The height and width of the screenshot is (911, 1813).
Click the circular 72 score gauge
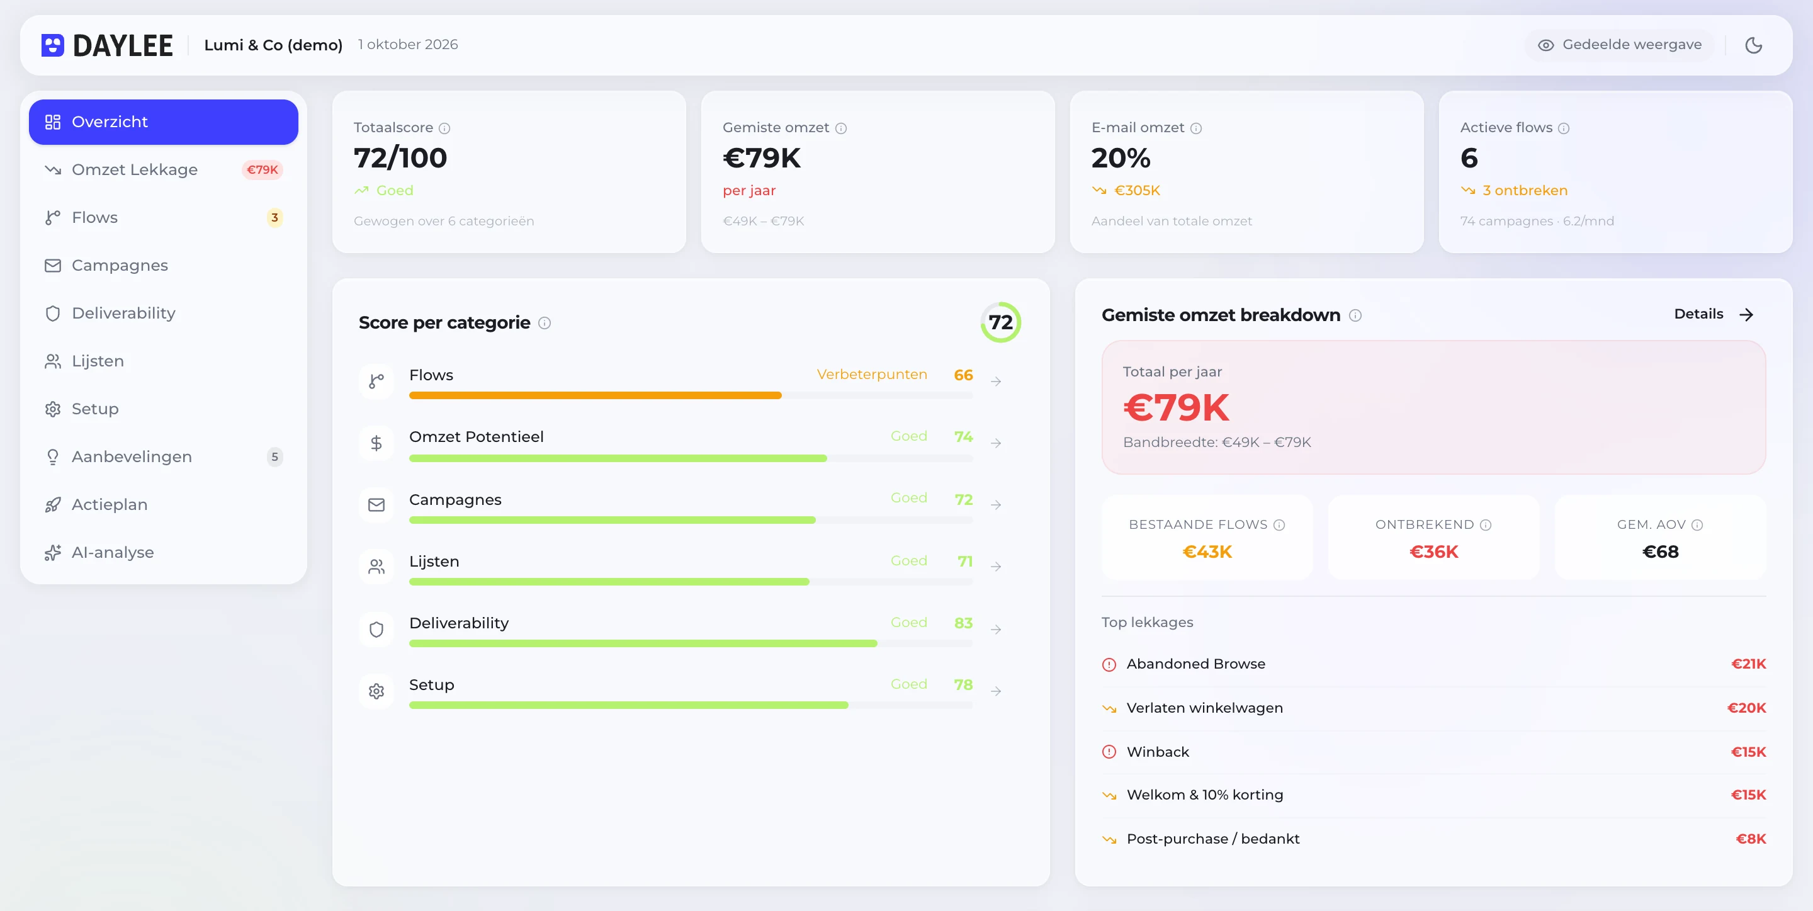click(x=1000, y=322)
